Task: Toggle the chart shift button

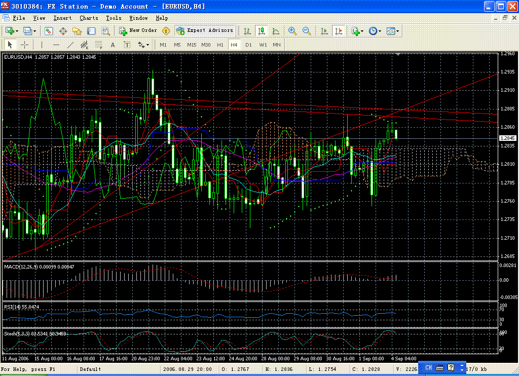Action: click(x=339, y=31)
